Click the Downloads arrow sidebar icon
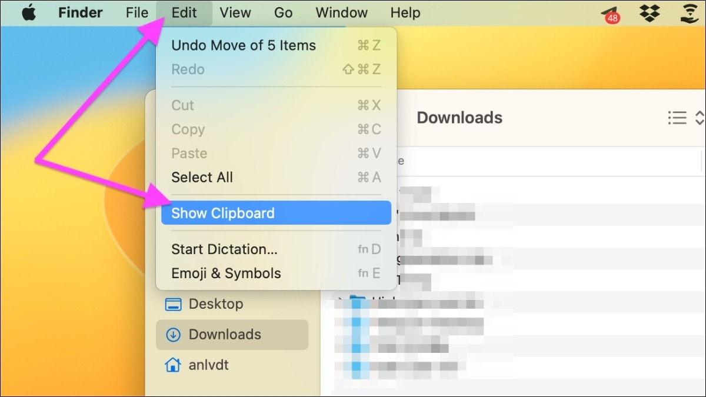706x397 pixels. [x=173, y=335]
